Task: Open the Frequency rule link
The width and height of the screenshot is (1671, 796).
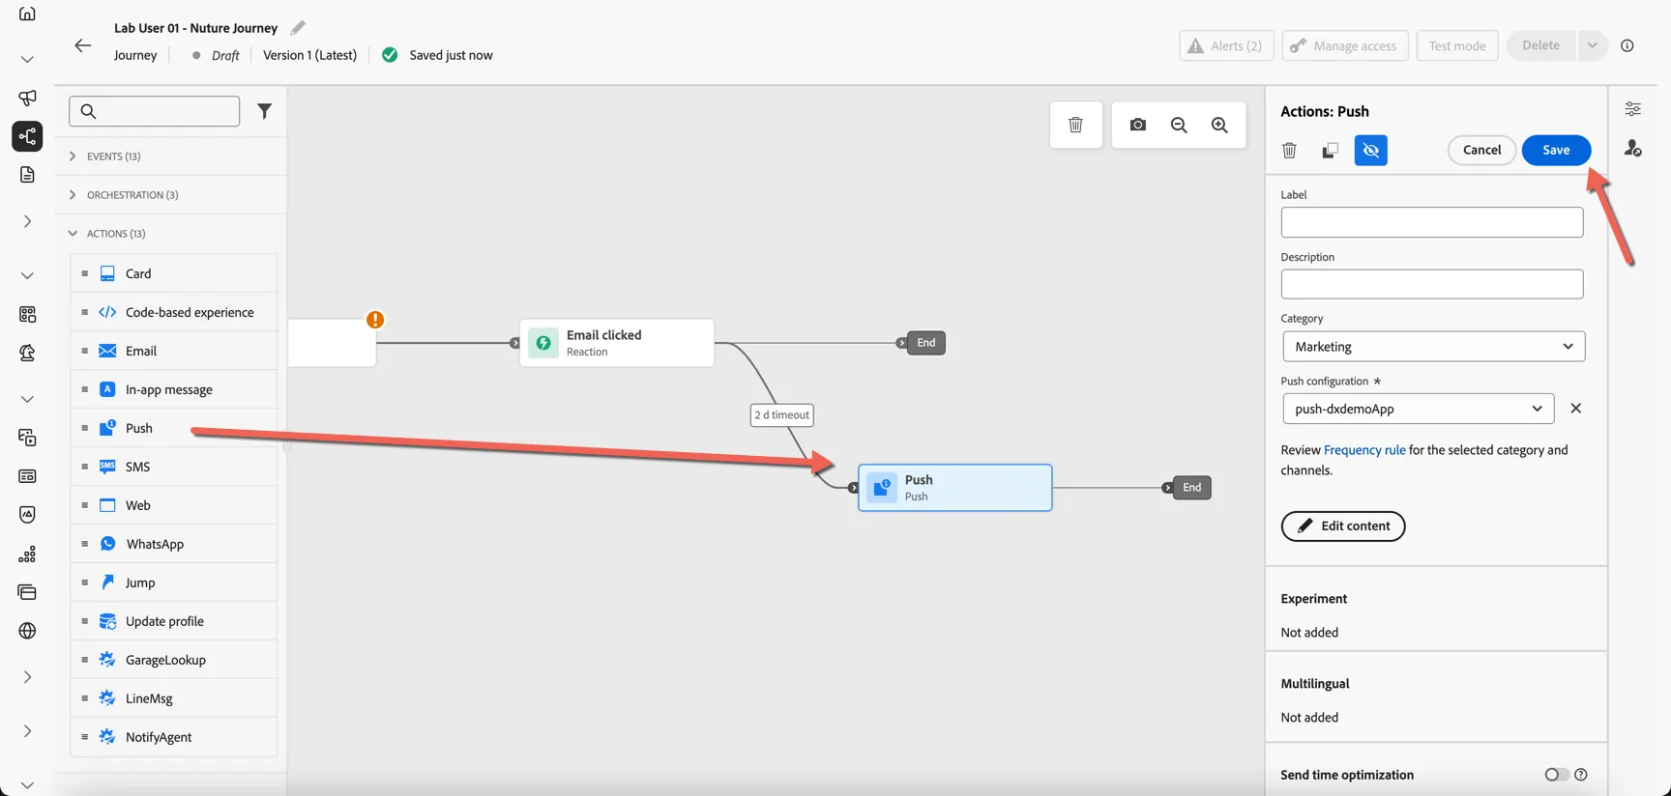Action: 1364,450
